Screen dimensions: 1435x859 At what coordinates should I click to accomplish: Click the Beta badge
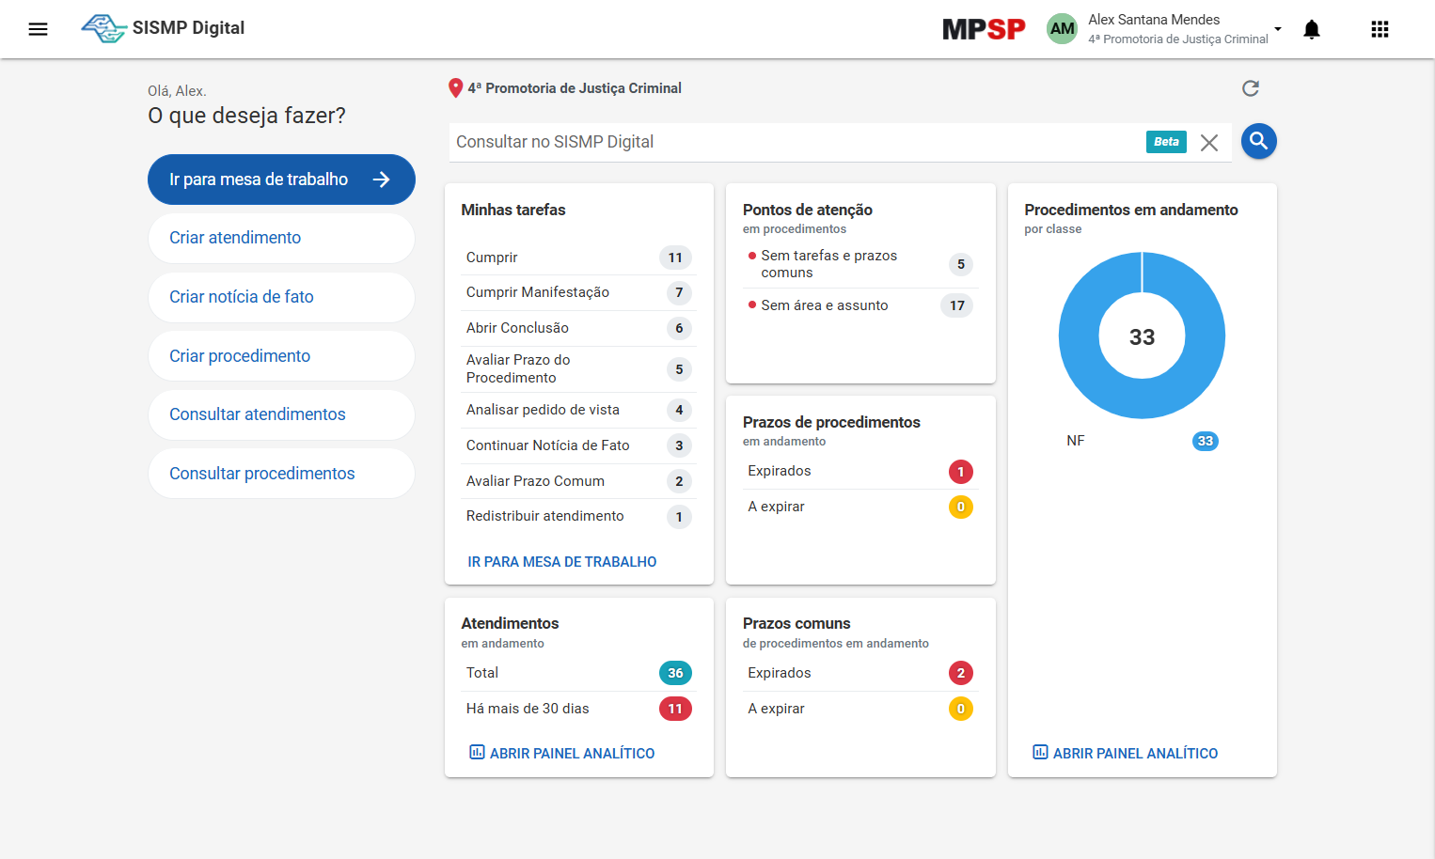pyautogui.click(x=1166, y=142)
